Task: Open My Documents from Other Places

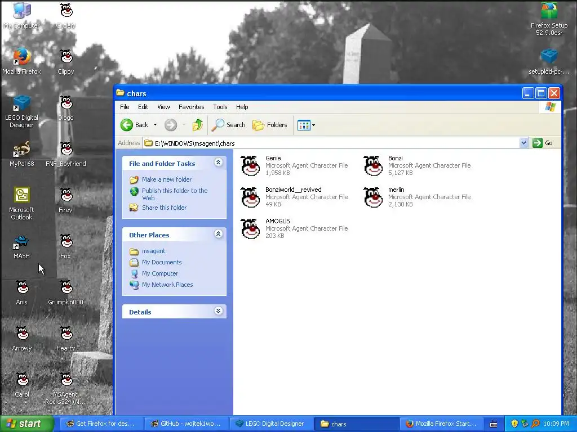Action: pos(162,262)
